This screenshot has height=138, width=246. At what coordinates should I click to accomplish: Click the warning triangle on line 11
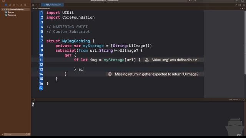point(147,60)
